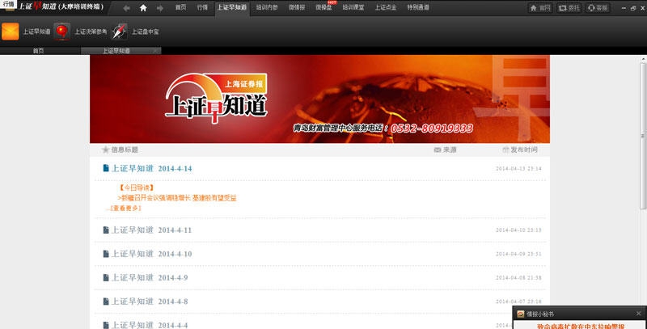
Task: Open the compass 上证盘中宝 icon
Action: [x=119, y=32]
